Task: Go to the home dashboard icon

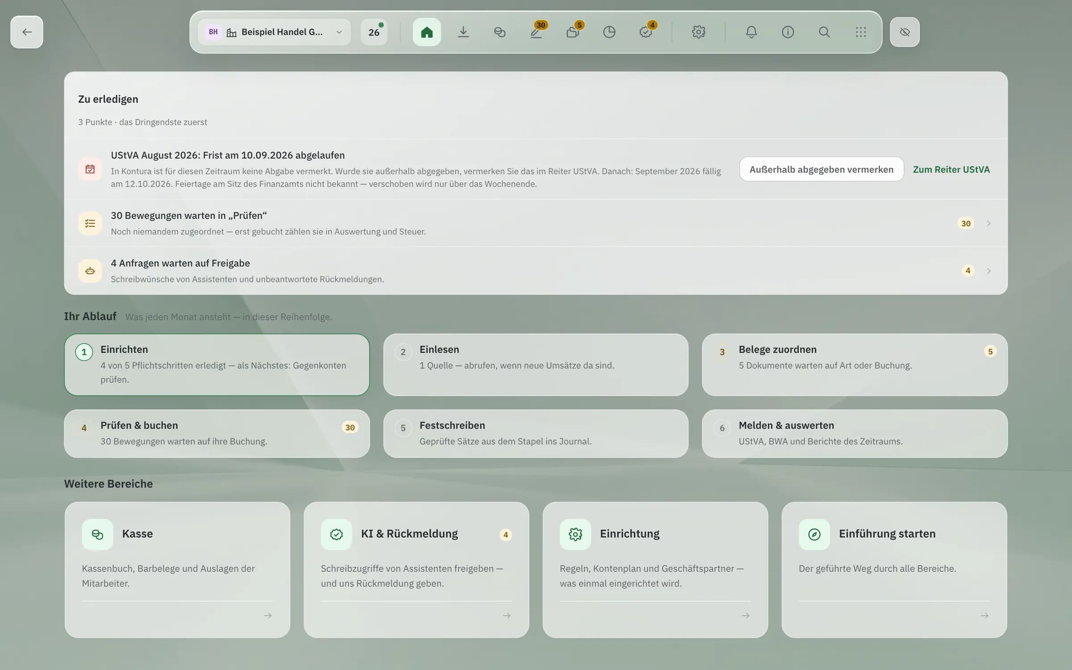Action: 427,32
